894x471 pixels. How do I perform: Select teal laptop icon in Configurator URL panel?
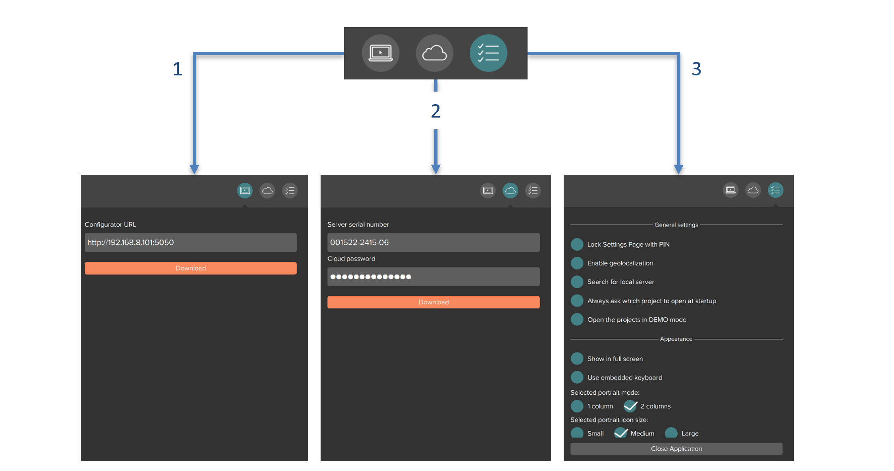tap(245, 191)
